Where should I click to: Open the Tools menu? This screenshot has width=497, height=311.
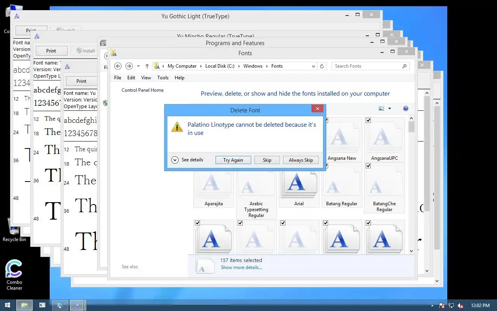coord(163,78)
